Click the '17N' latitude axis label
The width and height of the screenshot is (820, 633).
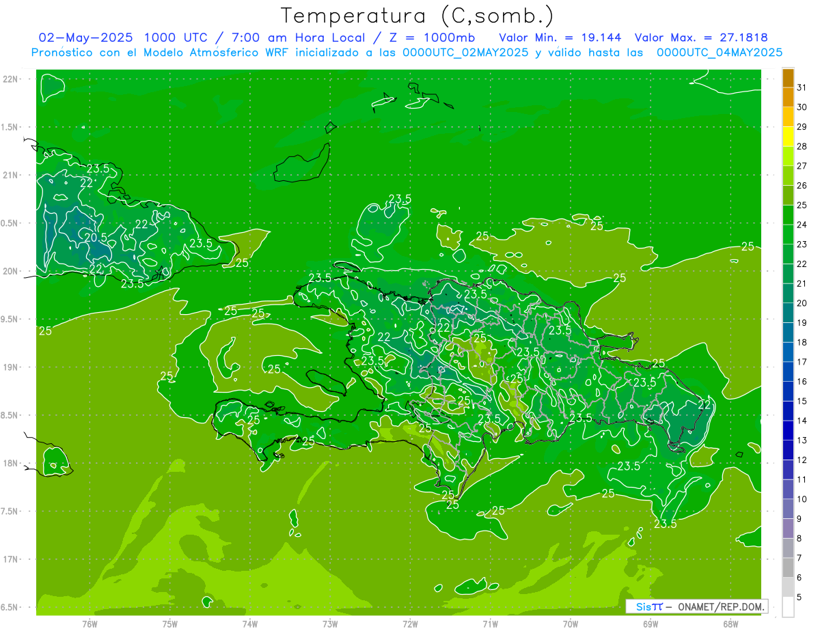click(x=10, y=559)
